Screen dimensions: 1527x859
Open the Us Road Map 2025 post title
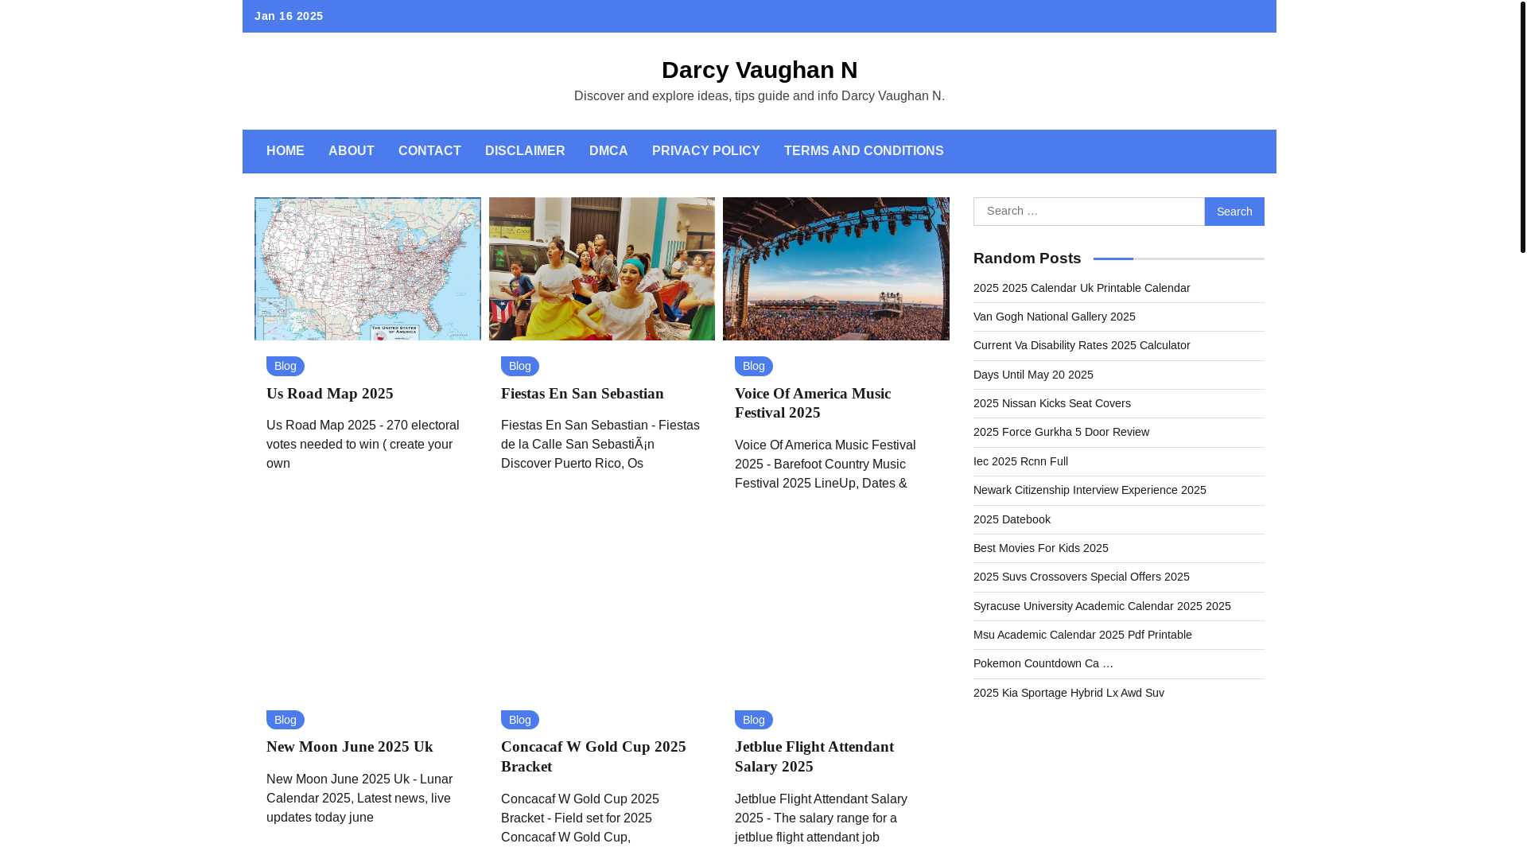[x=330, y=394]
